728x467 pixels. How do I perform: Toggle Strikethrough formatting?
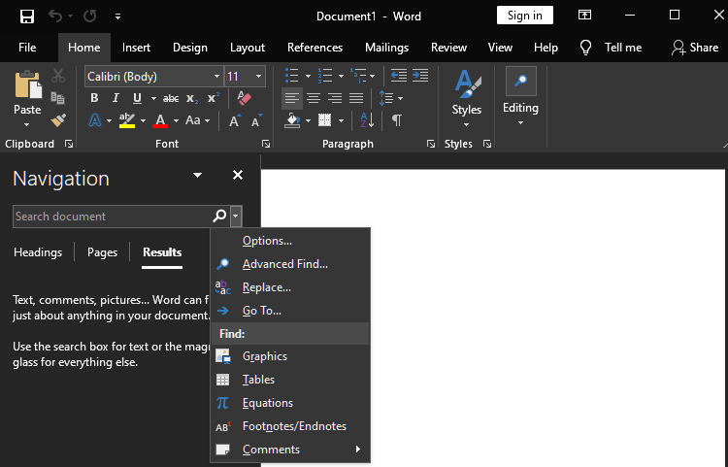coord(171,98)
